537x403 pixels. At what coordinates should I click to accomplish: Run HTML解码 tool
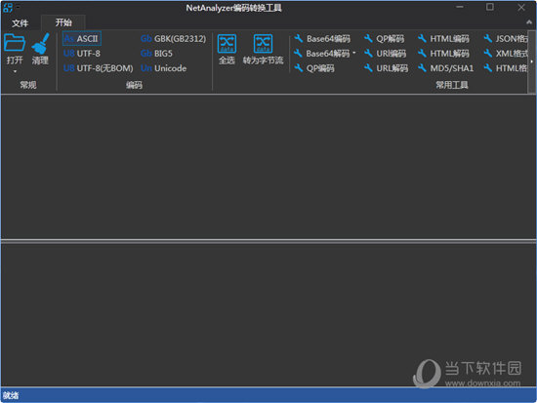[x=443, y=54]
